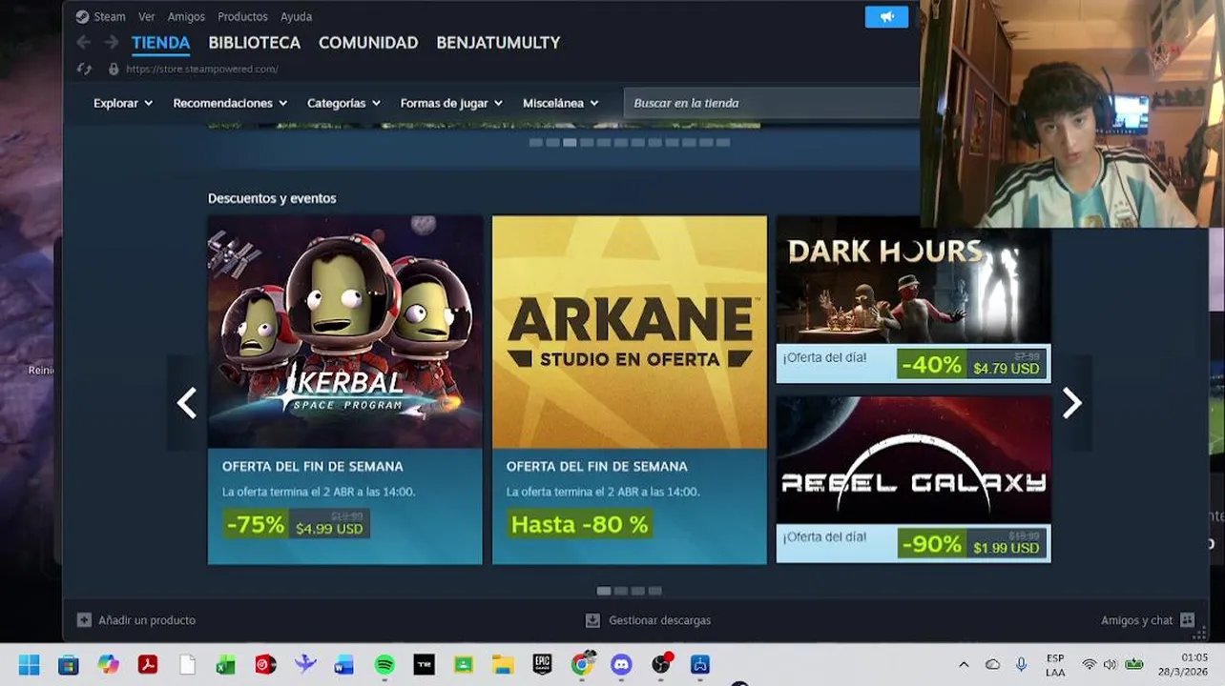Open File Explorer from the taskbar
This screenshot has height=686, width=1225.
click(x=503, y=665)
